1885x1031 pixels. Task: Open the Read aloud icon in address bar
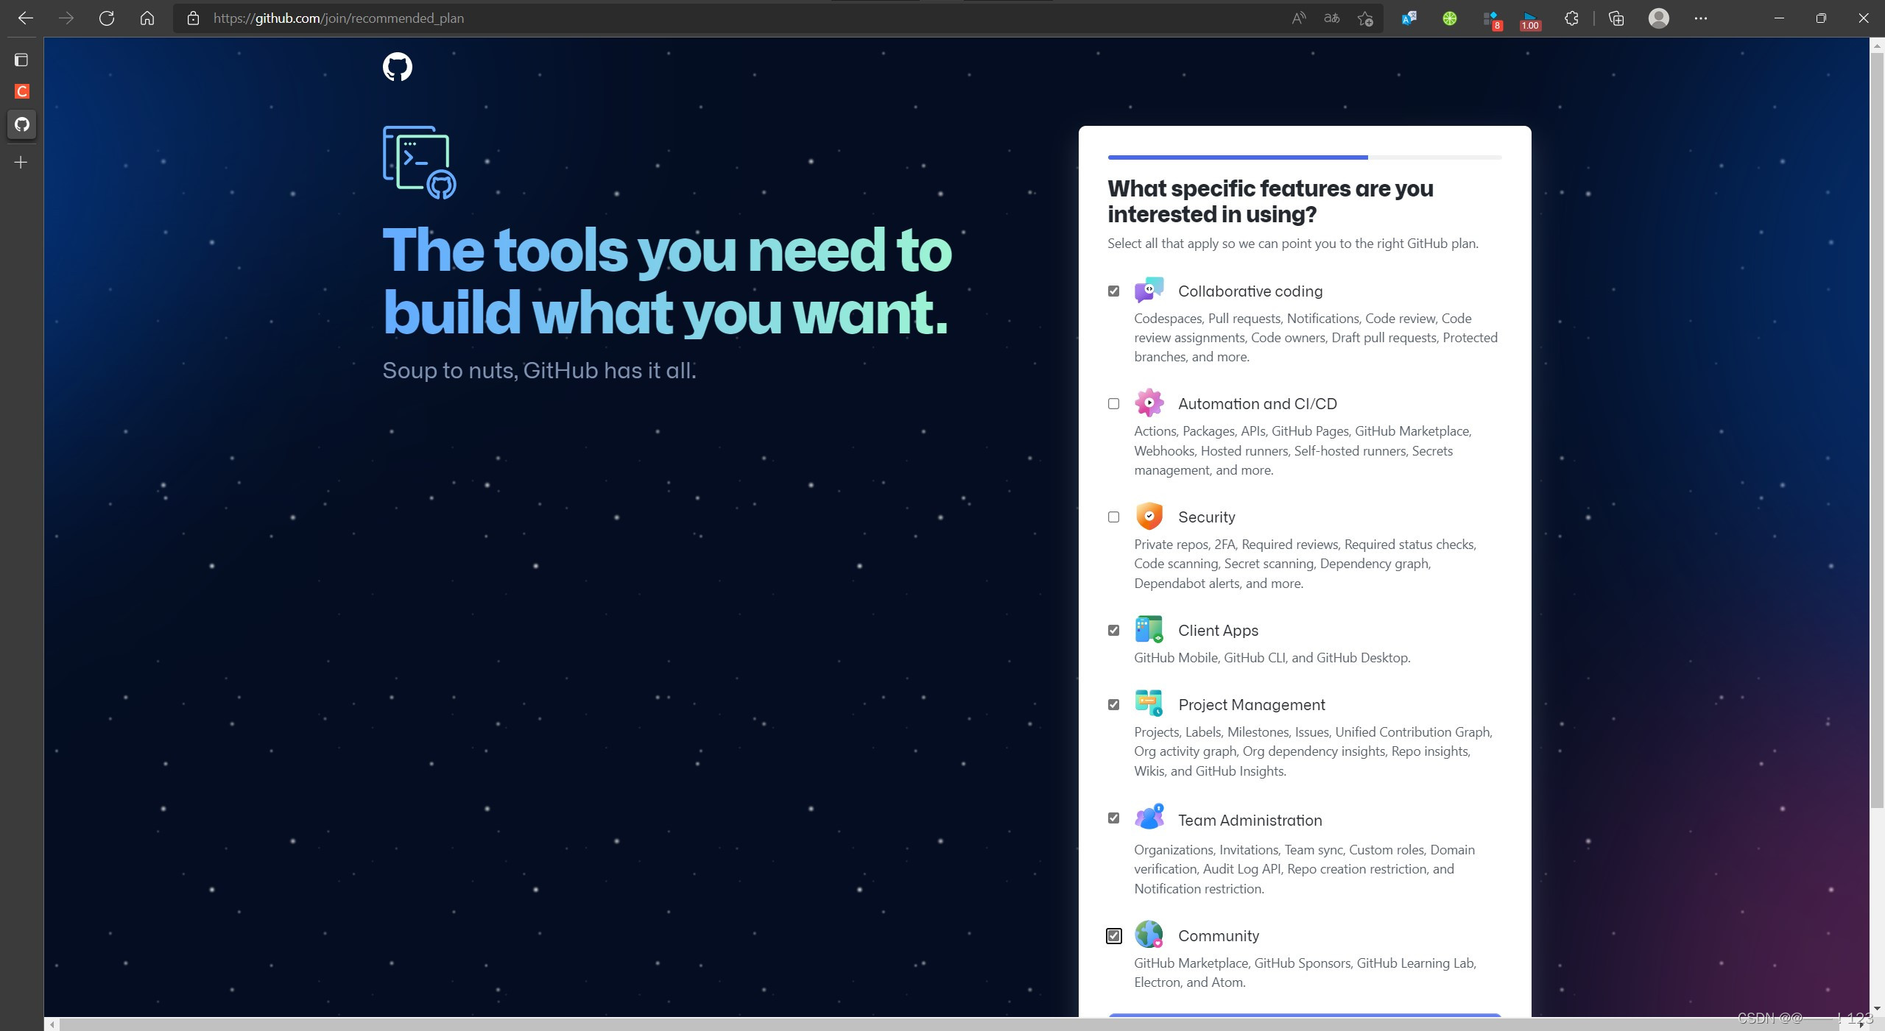click(1298, 18)
